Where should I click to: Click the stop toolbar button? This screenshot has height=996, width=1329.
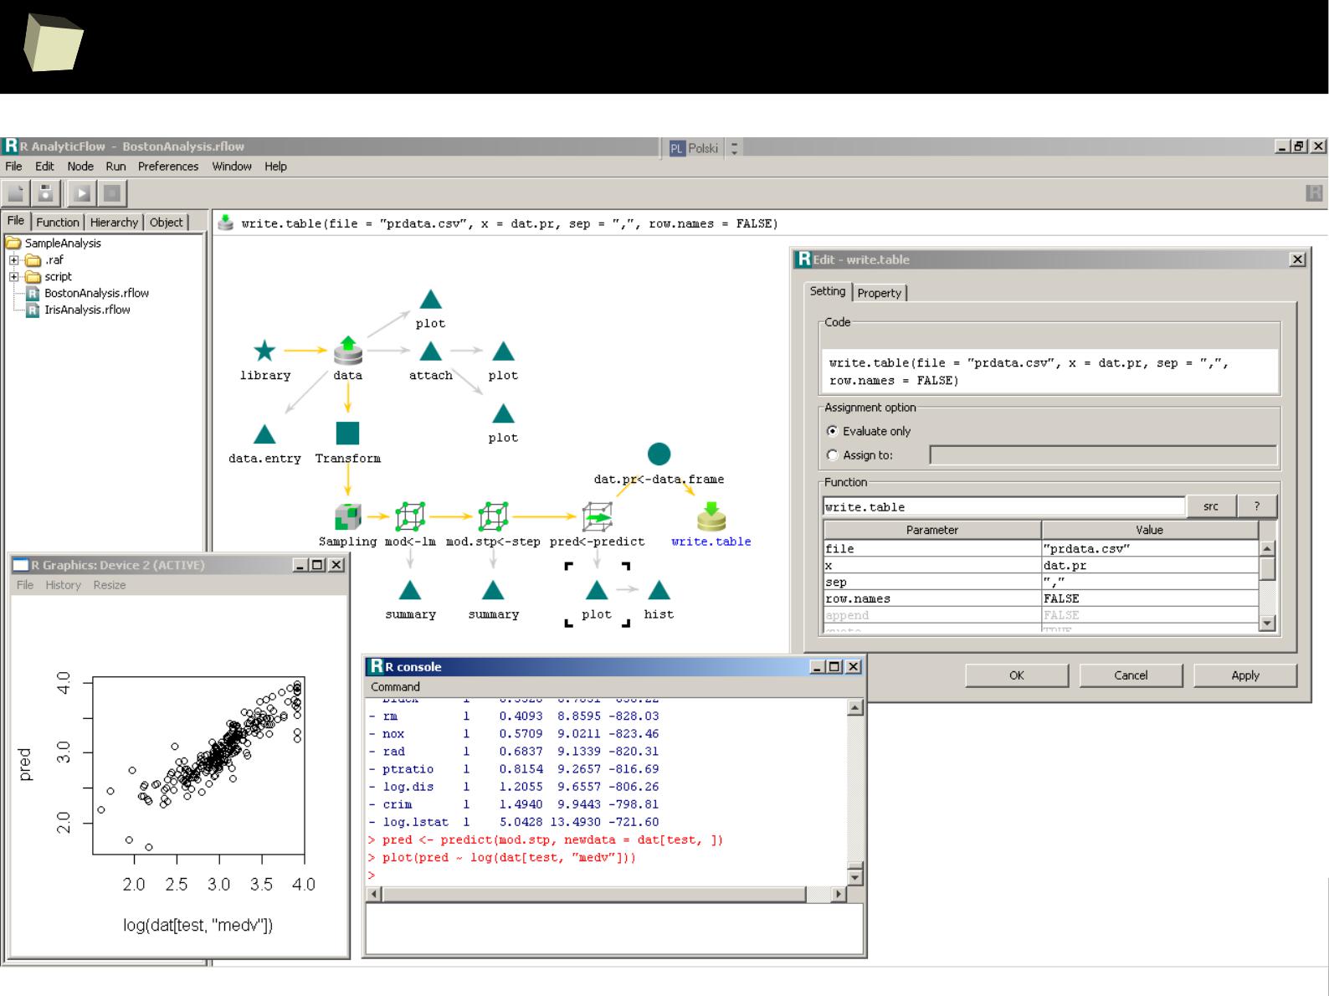coord(112,193)
